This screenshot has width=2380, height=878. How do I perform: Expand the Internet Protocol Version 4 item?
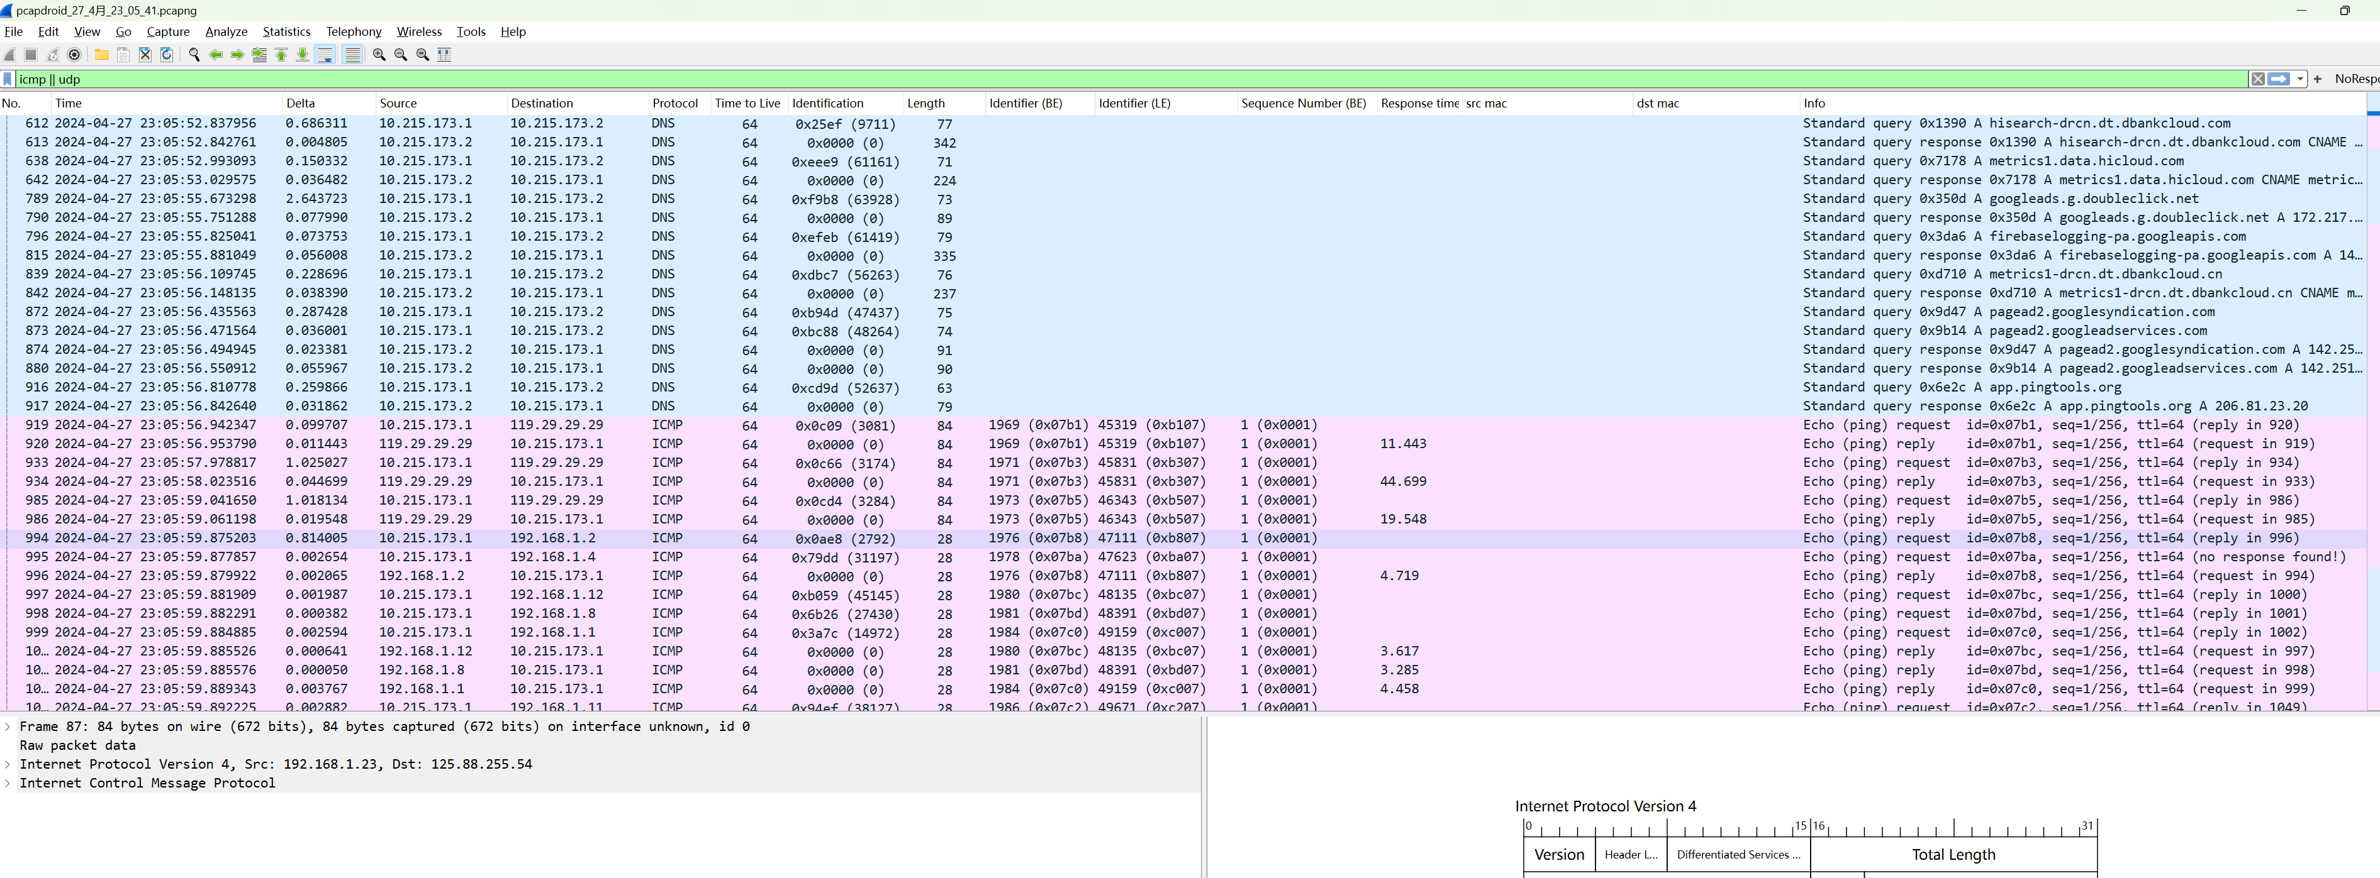tap(8, 764)
